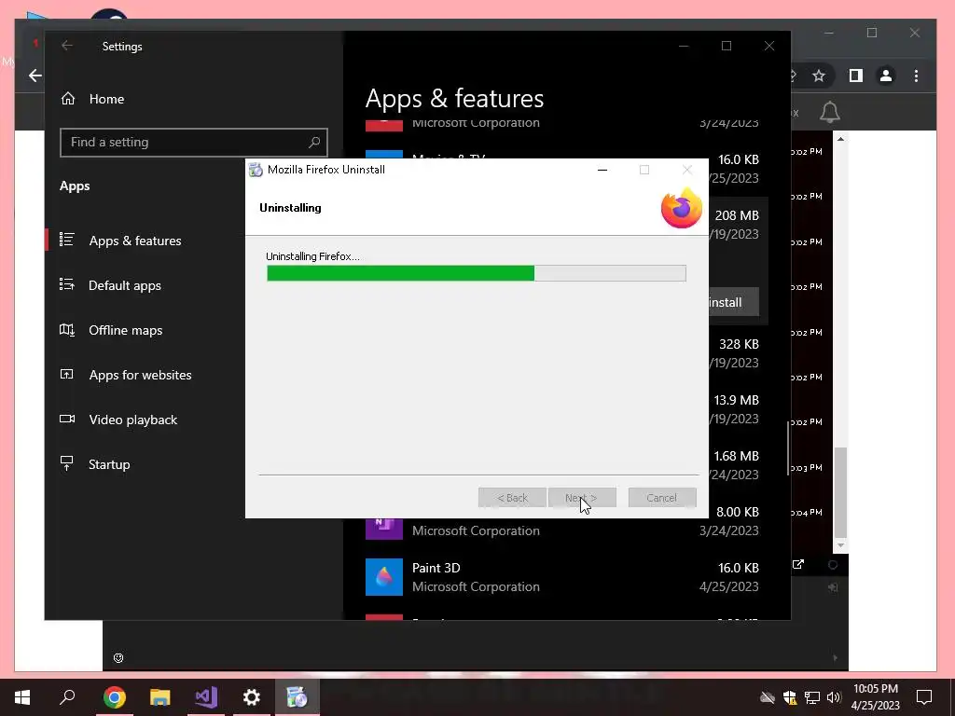Click the volume speaker tray icon
Viewport: 955px width, 716px height.
[x=834, y=697]
